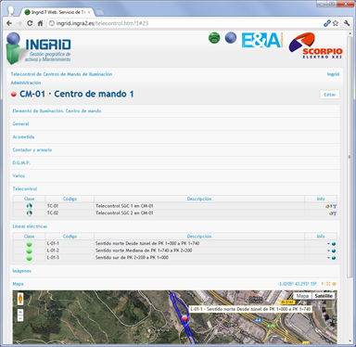356x347 pixels.
Task: Switch map to Satélite view
Action: [x=324, y=296]
